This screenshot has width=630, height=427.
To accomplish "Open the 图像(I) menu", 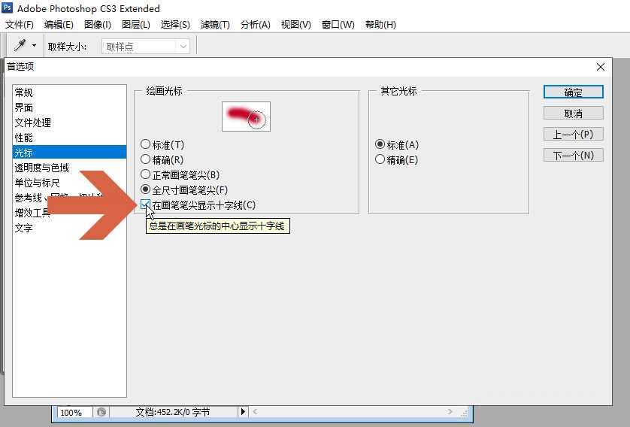I will pyautogui.click(x=98, y=25).
